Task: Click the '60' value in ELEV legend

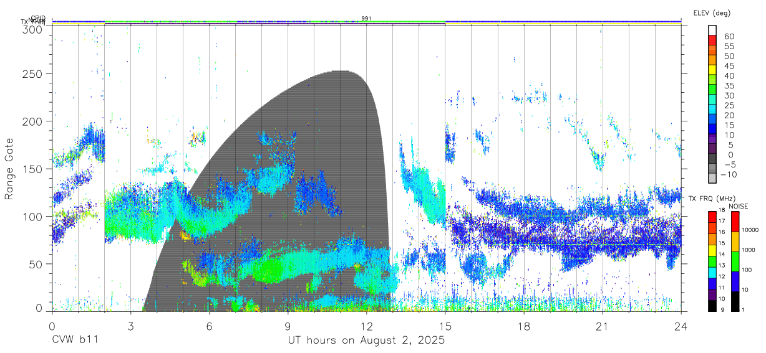Action: click(728, 37)
